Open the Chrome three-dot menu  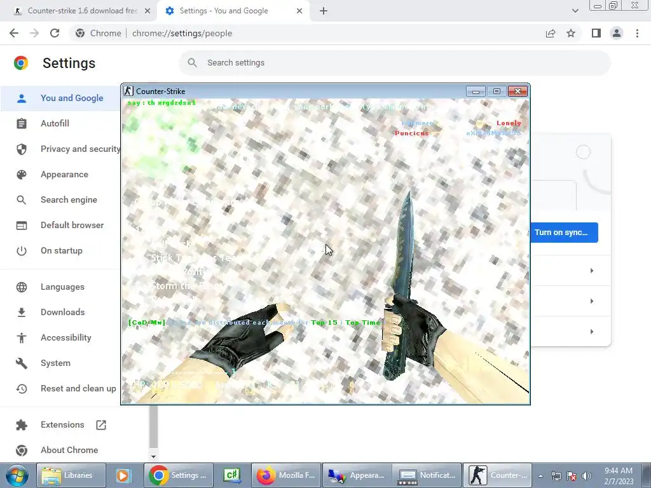(x=637, y=33)
